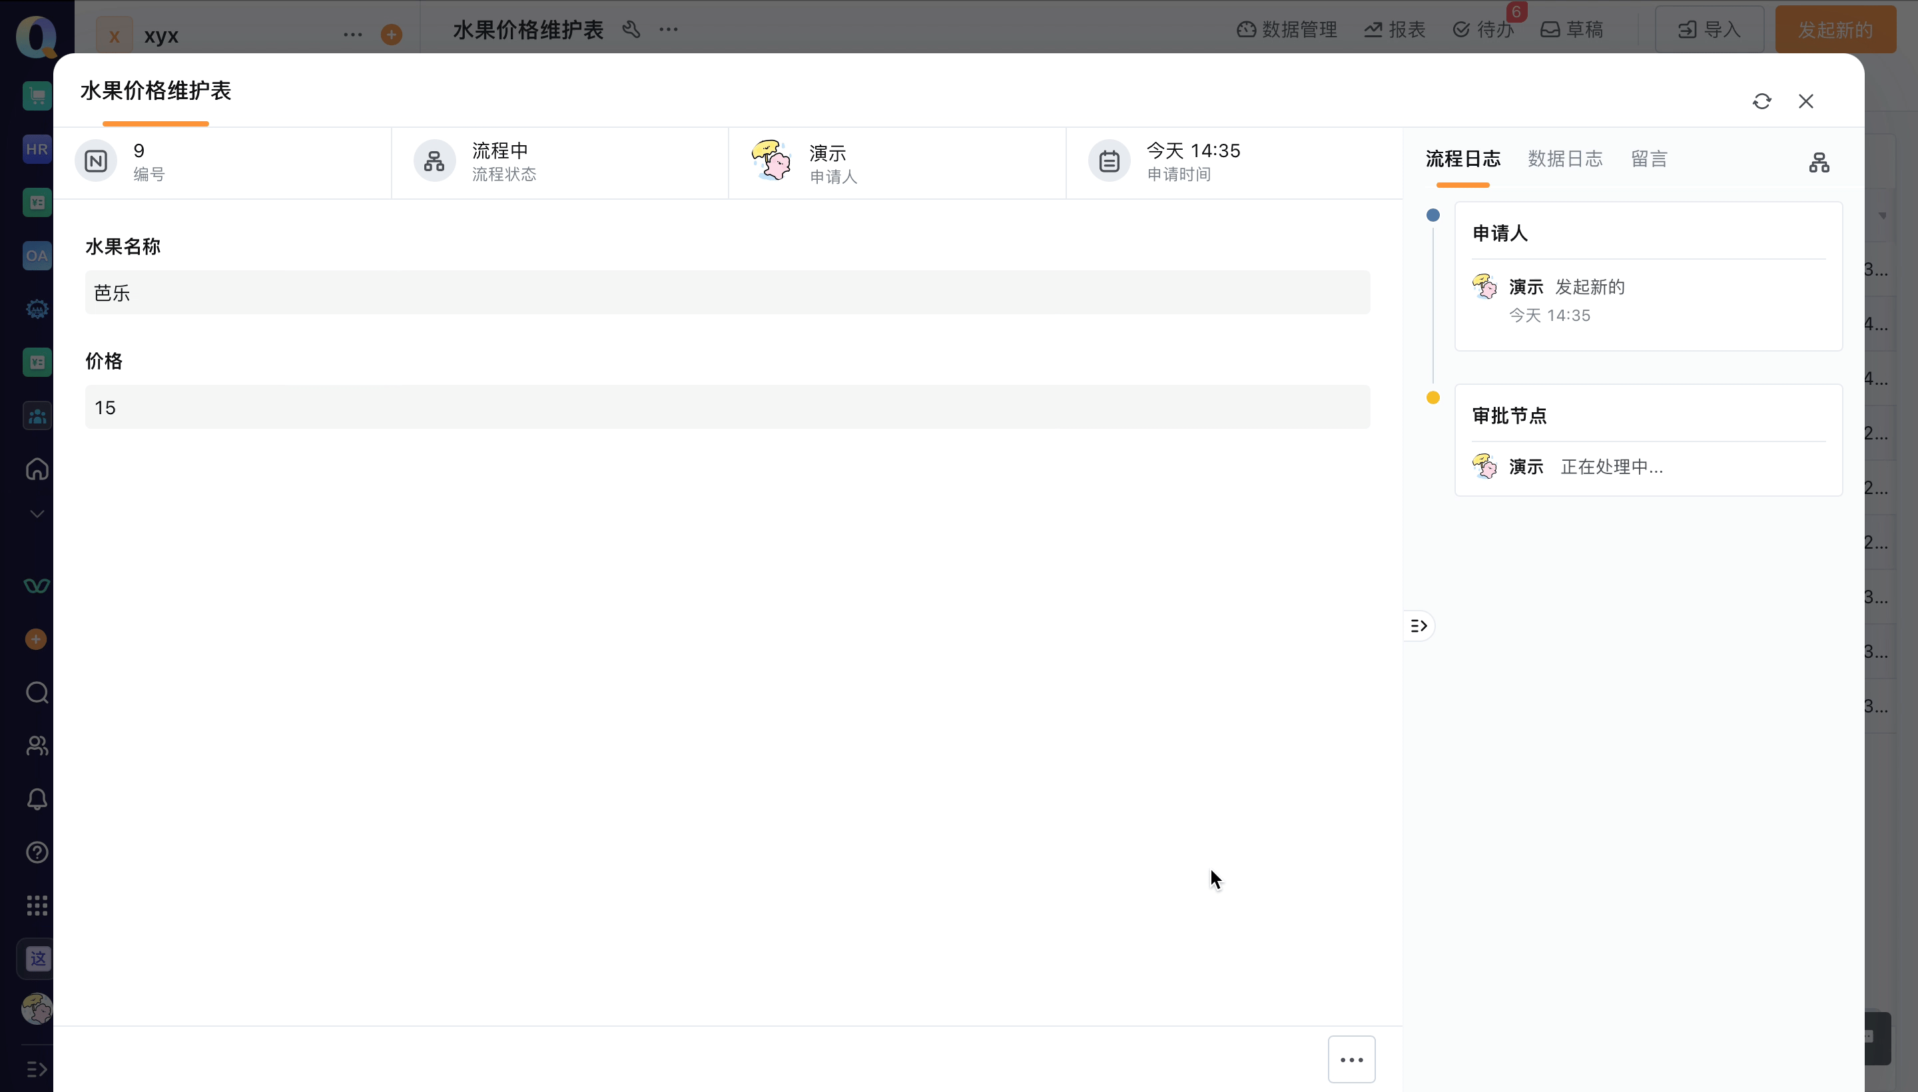
Task: Click the green butterfly icon in sidebar
Action: [37, 586]
